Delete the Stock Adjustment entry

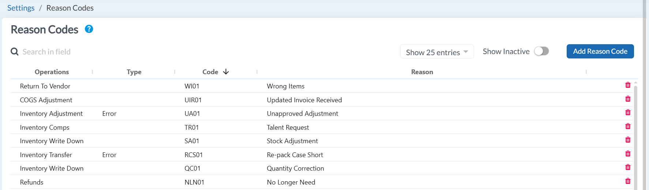[x=628, y=140]
